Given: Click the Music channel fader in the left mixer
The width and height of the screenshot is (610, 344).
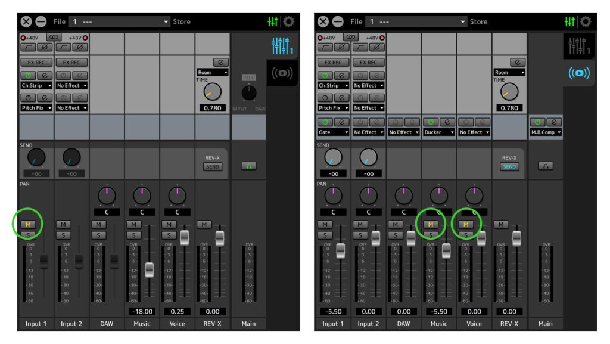Looking at the screenshot, I should click(x=150, y=269).
